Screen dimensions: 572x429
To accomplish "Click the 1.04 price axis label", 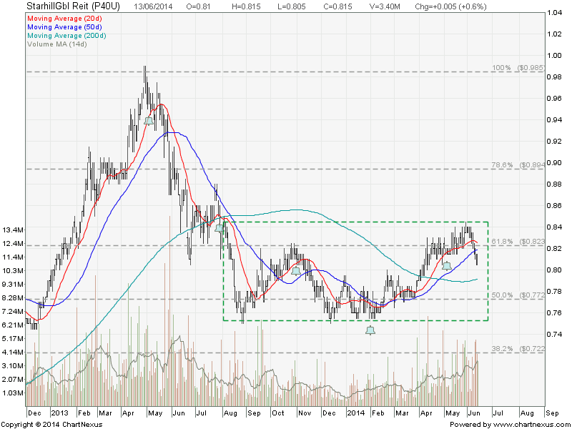I will (554, 13).
